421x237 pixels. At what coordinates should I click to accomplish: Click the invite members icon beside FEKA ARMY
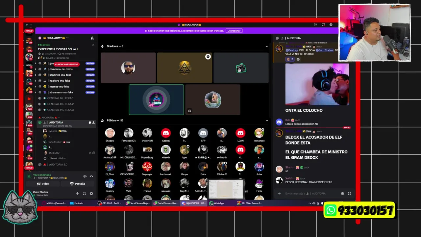click(x=92, y=38)
